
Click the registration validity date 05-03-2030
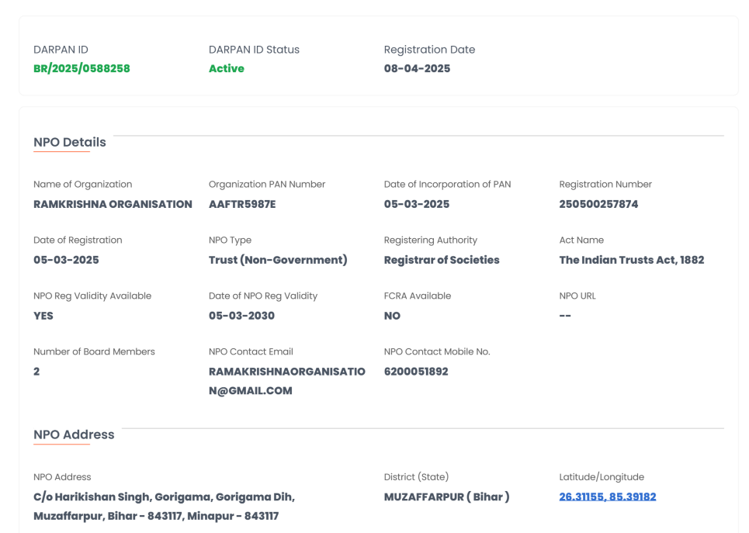tap(241, 316)
